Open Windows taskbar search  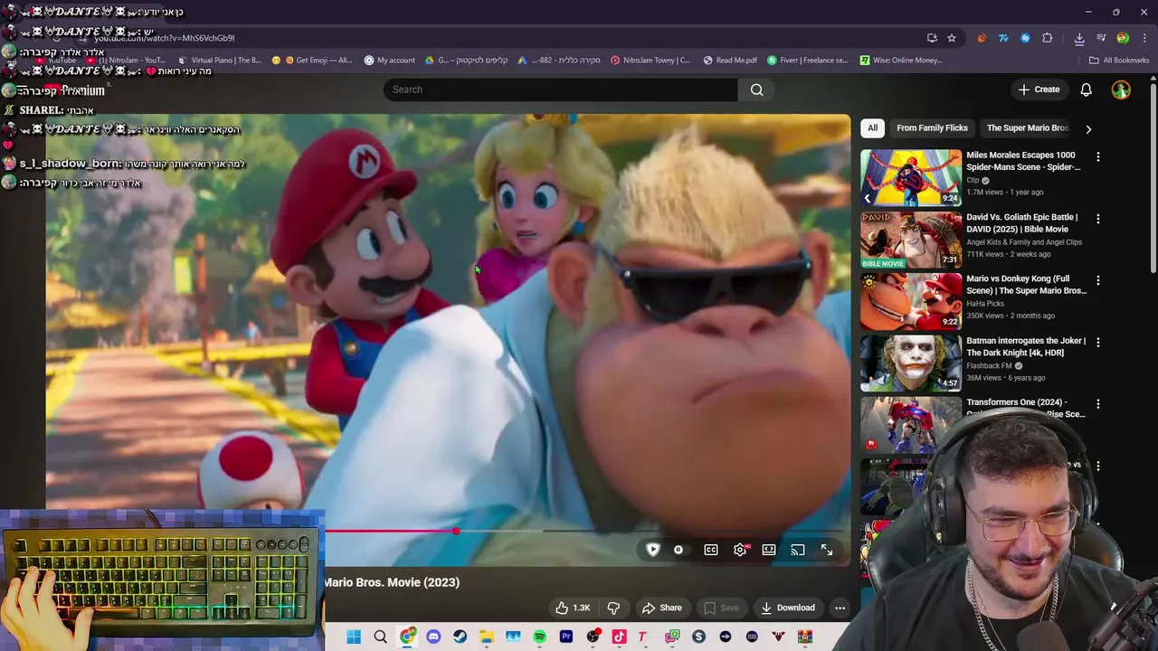(380, 637)
